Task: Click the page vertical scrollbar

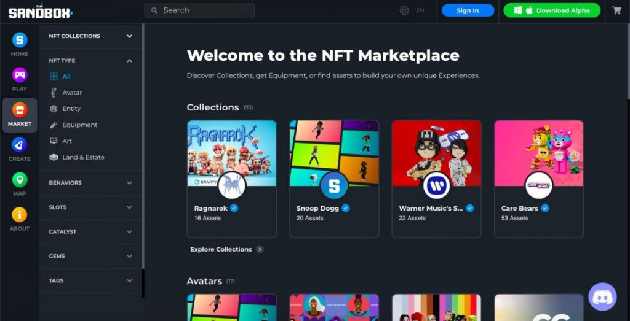Action: [x=628, y=60]
